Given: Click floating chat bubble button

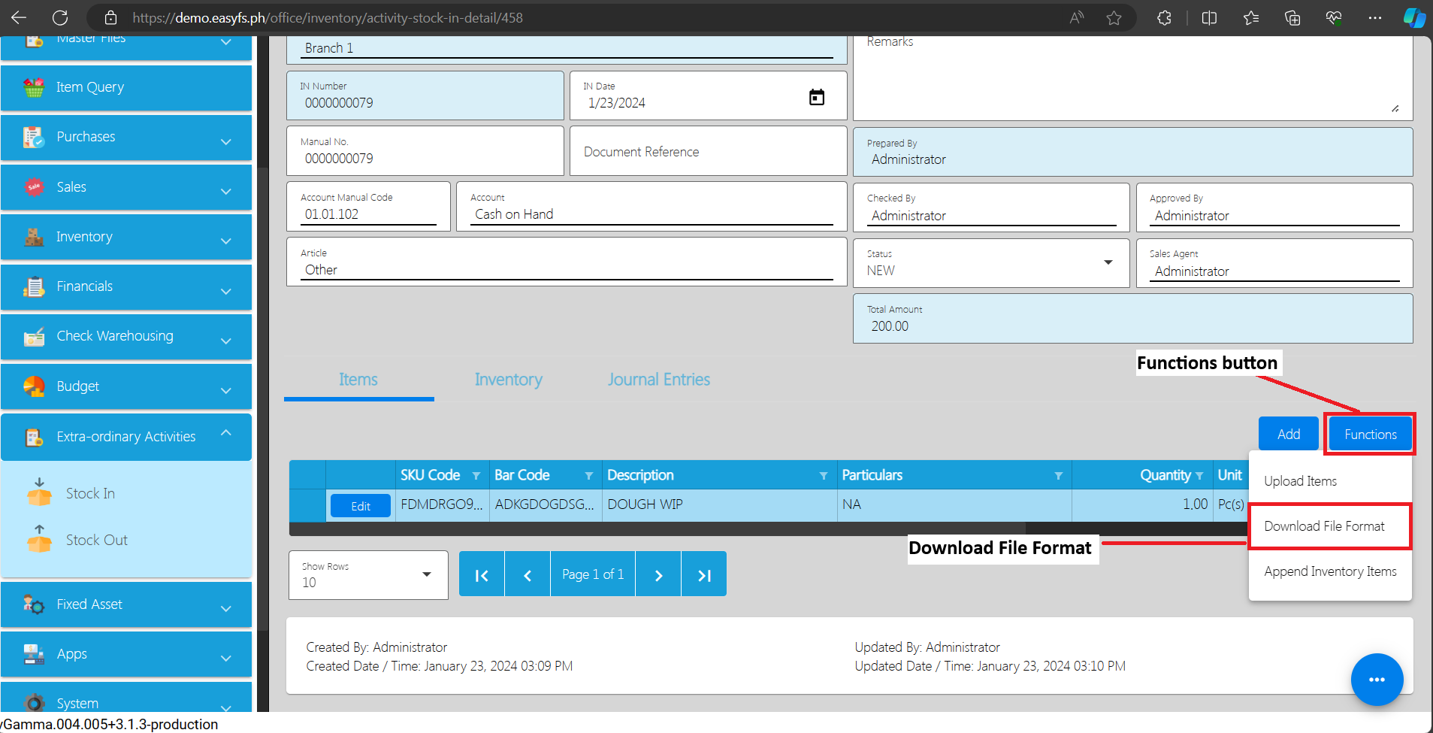Looking at the screenshot, I should tap(1377, 680).
